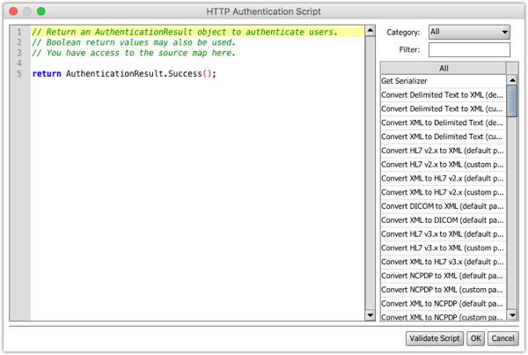528x355 pixels.
Task: Click the function list scrollbar thumb
Action: (512, 102)
